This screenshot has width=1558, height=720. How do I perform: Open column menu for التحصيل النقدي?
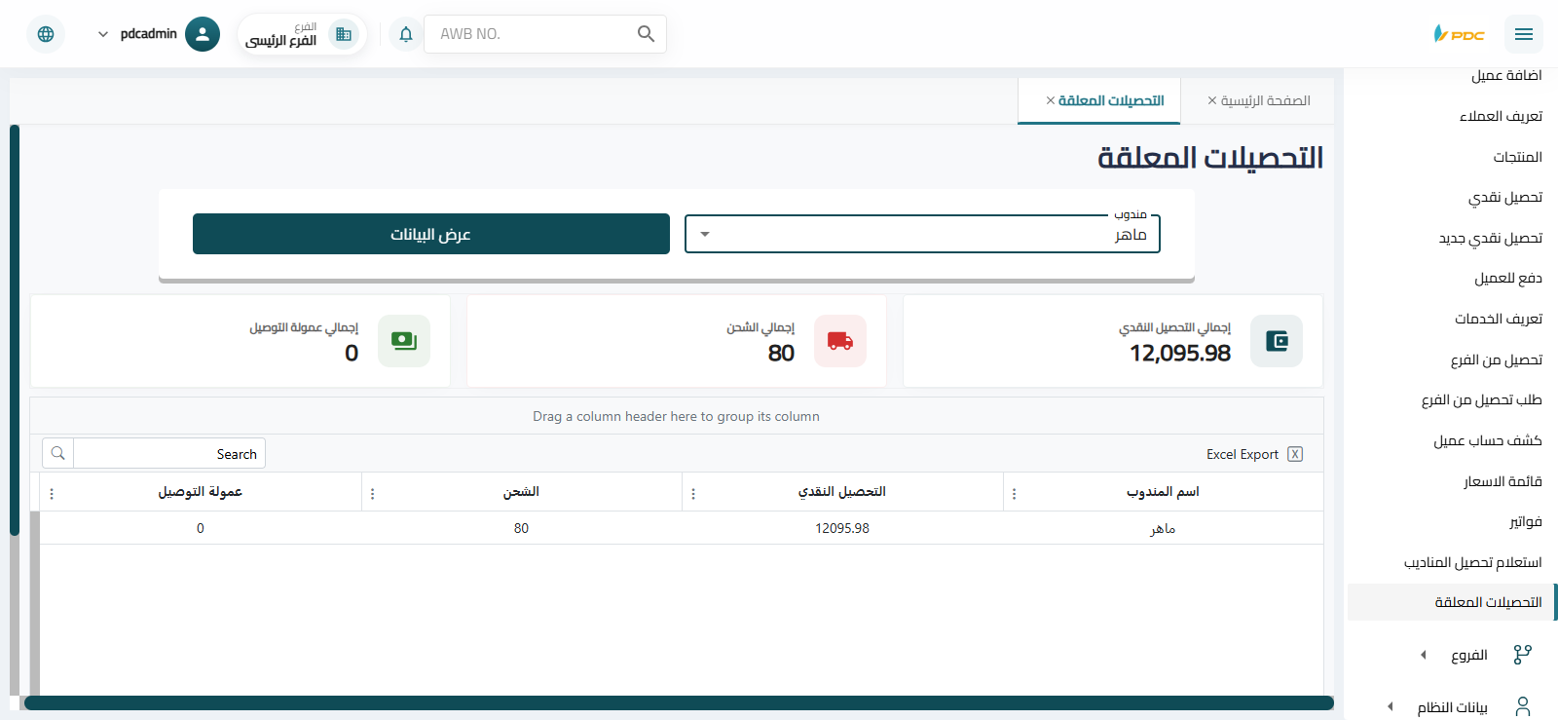pyautogui.click(x=693, y=494)
